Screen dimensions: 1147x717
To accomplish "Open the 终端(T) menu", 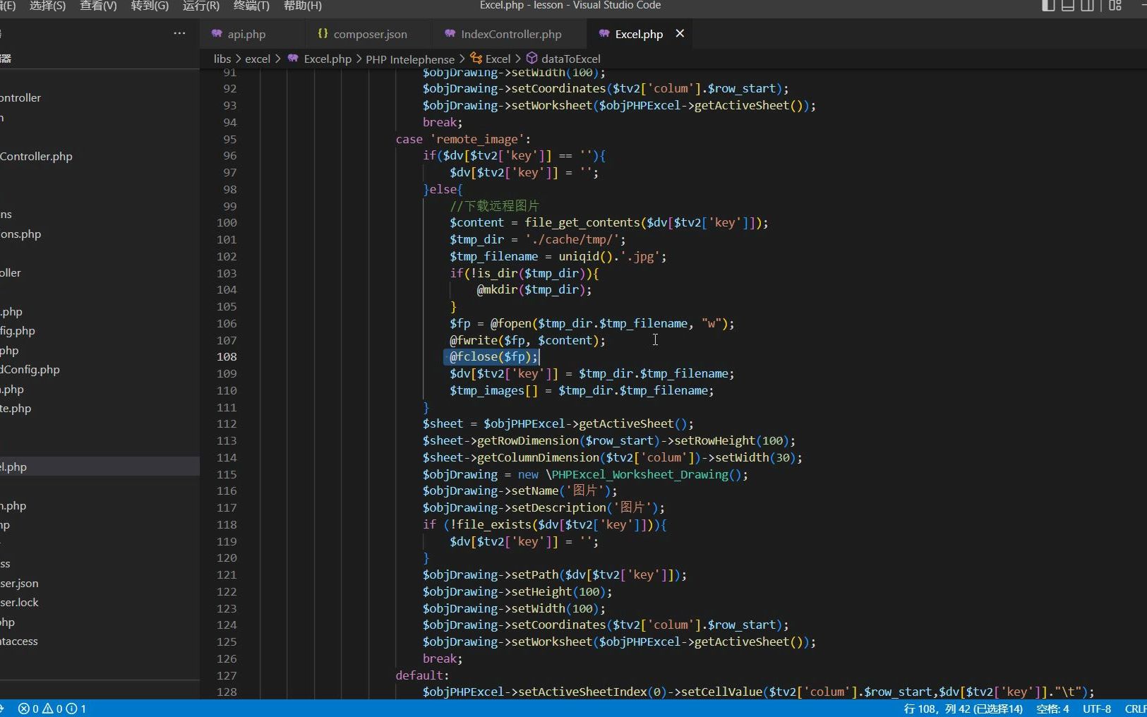I will [x=251, y=6].
